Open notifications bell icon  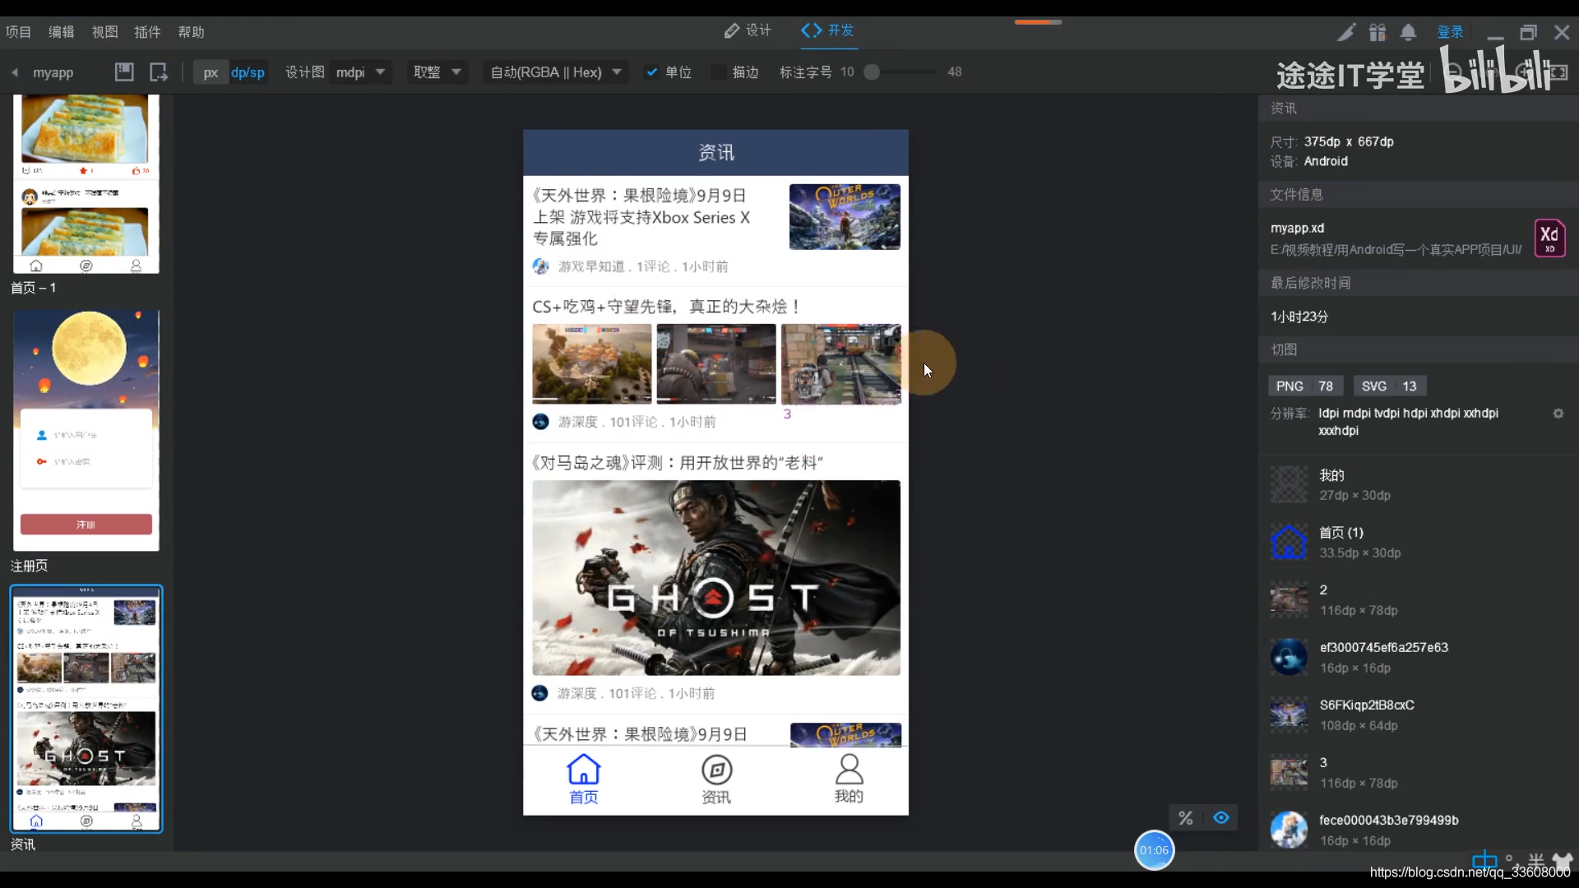coord(1408,32)
